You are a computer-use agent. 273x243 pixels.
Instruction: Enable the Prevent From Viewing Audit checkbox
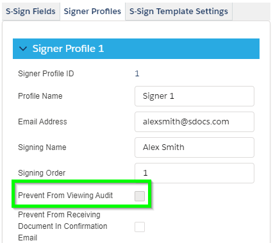click(x=140, y=196)
